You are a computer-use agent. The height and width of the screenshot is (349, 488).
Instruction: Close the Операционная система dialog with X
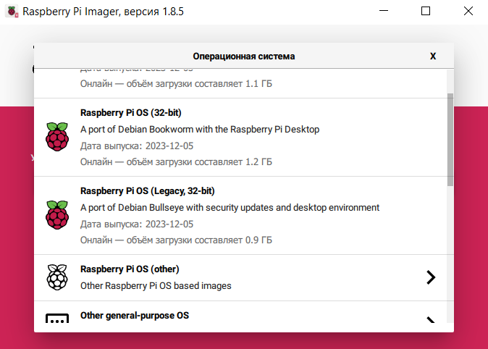433,56
